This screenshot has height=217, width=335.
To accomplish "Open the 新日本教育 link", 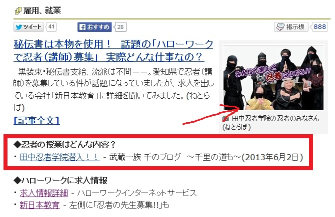I will pyautogui.click(x=39, y=205).
